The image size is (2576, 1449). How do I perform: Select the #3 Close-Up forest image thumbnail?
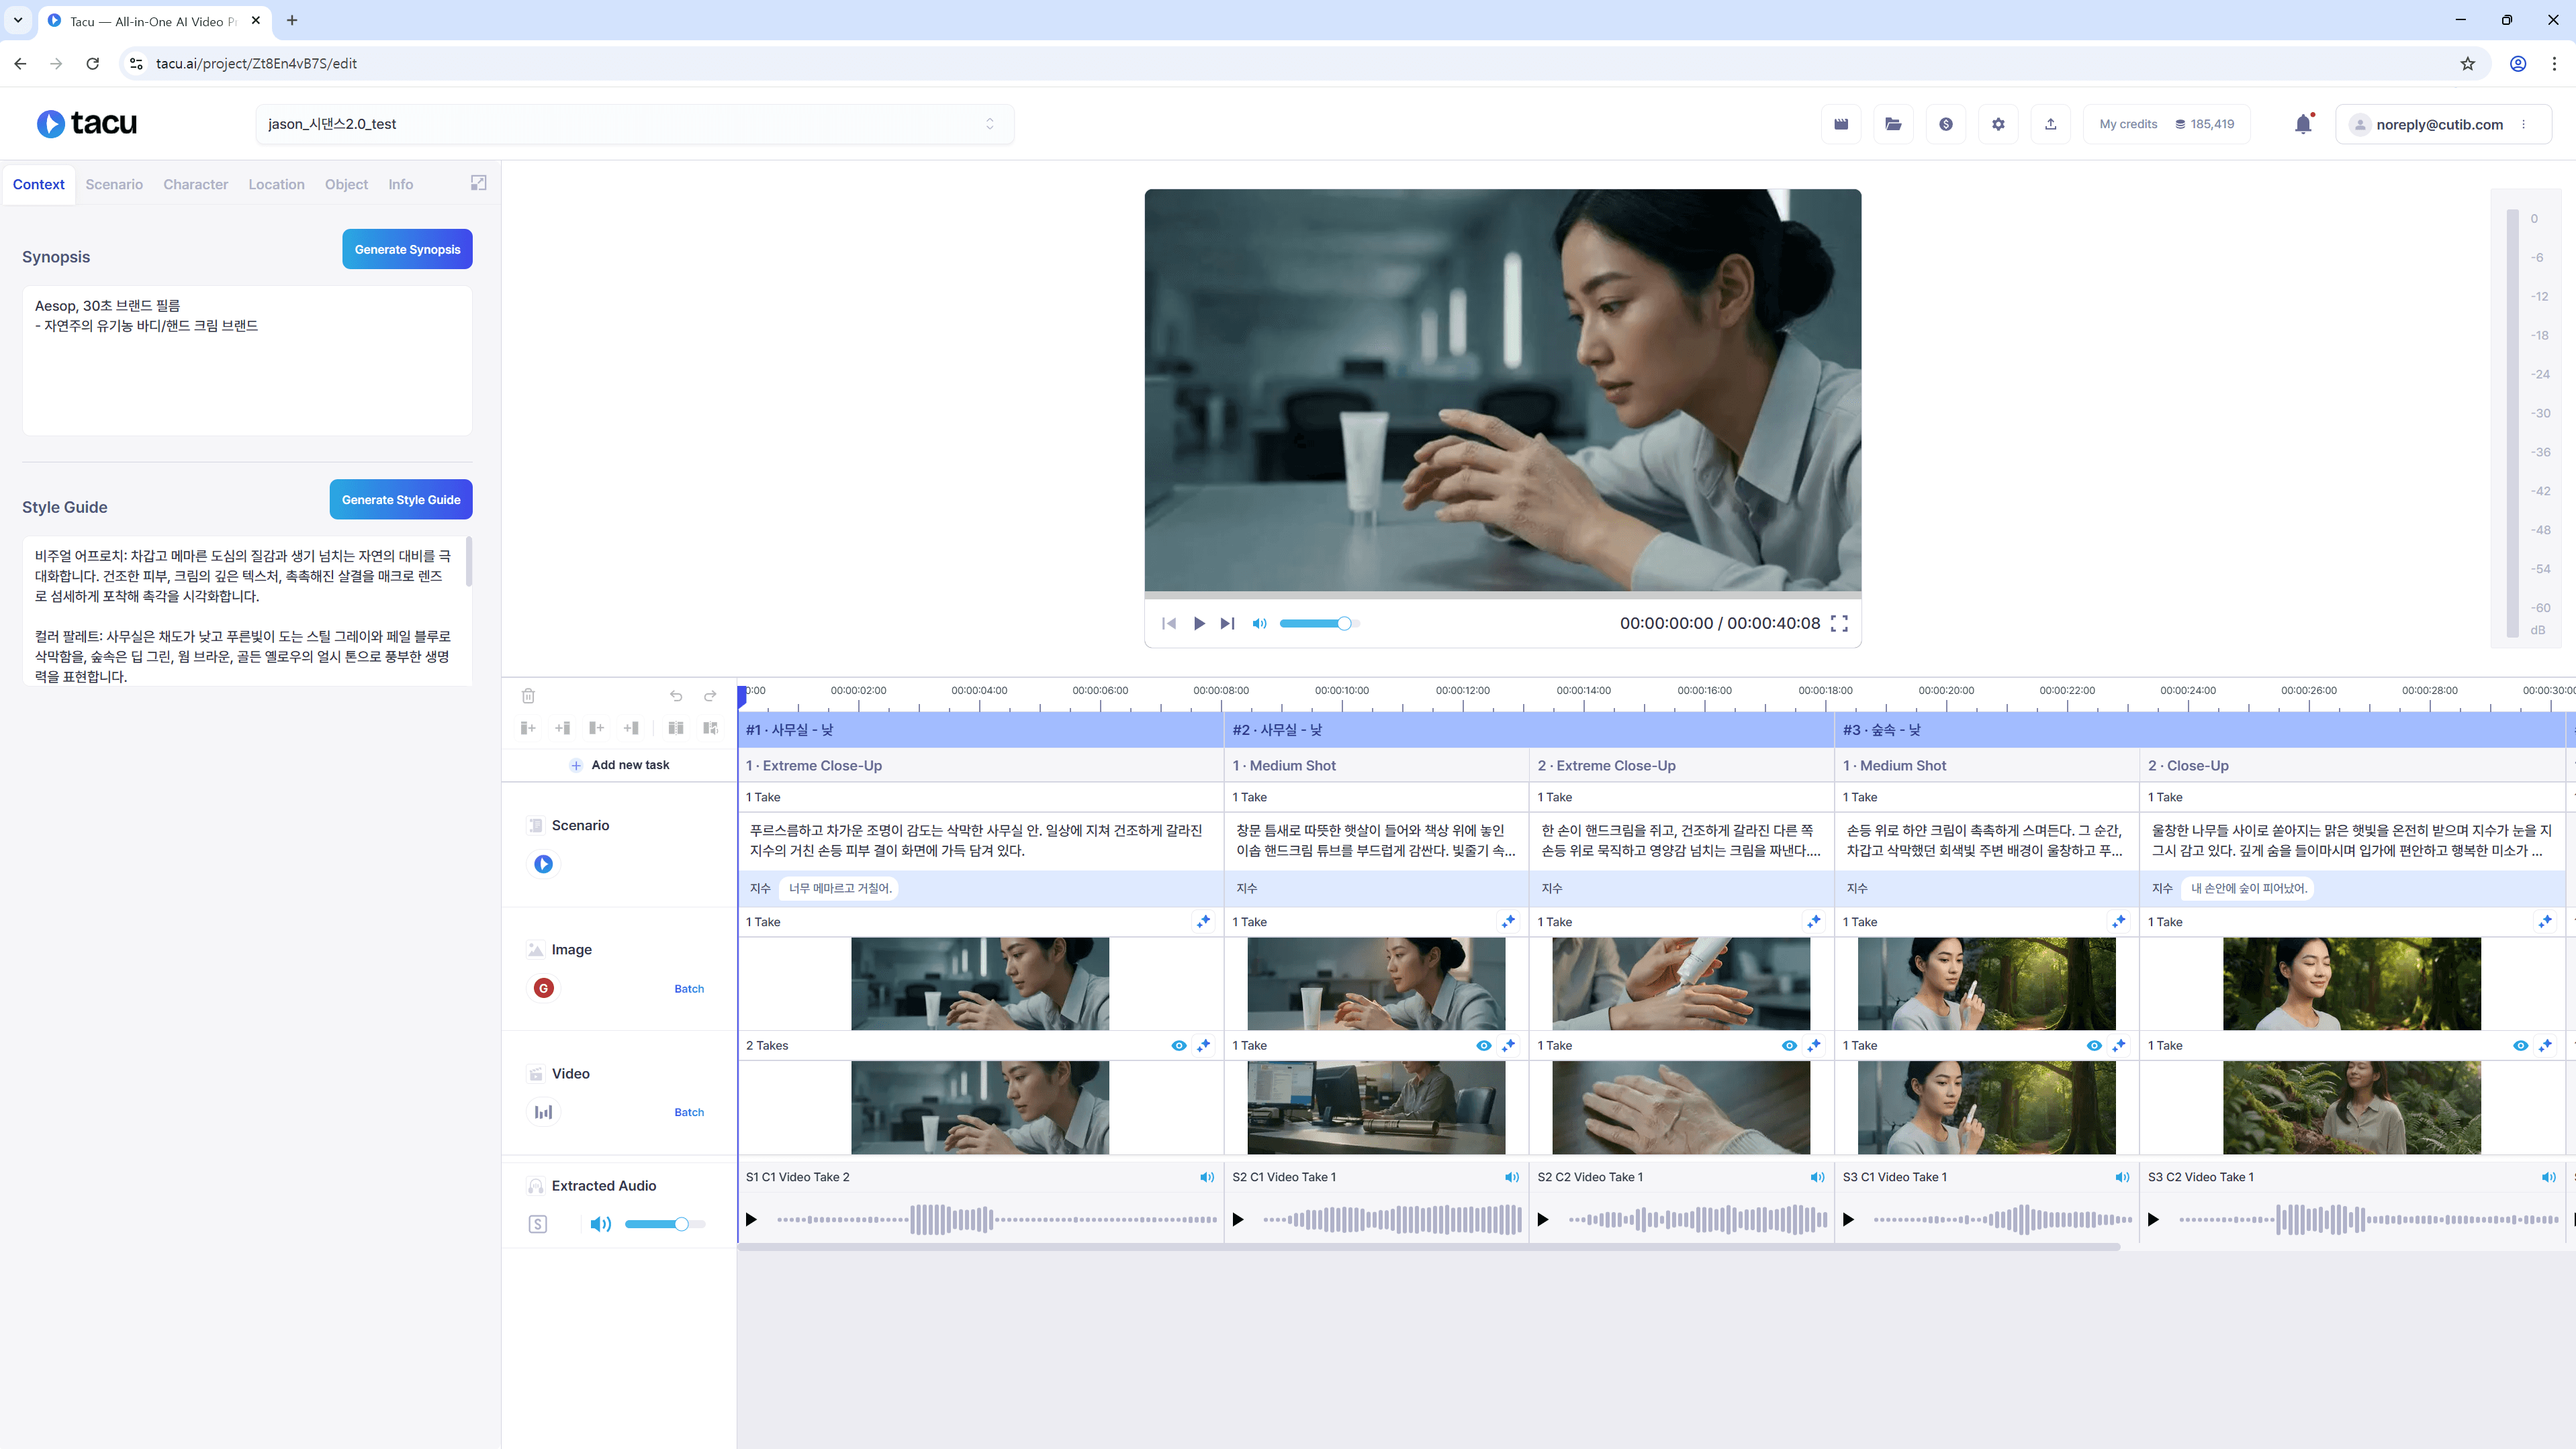point(2352,983)
